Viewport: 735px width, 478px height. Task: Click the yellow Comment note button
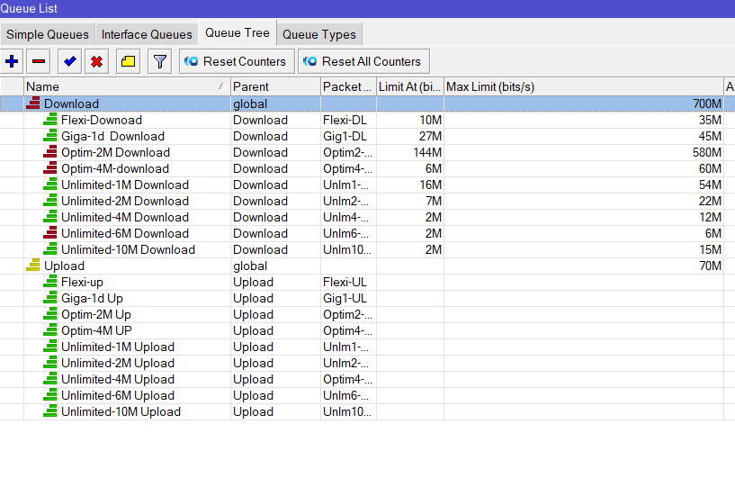pos(128,61)
